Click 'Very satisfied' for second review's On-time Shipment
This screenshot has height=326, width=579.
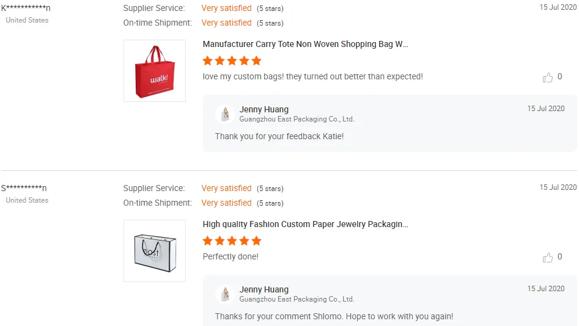(226, 203)
